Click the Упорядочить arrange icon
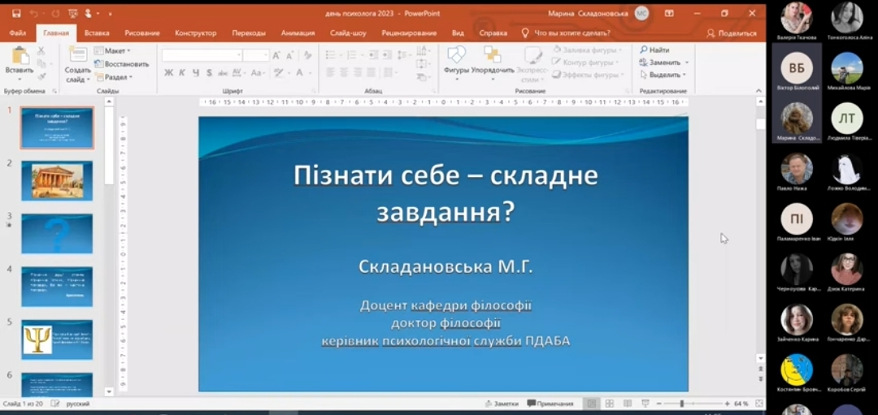 pos(492,63)
